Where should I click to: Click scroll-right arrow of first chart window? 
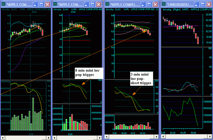point(48,138)
